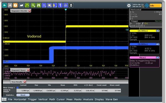Open the Analysis menu
166x103 pixels.
pos(88,99)
